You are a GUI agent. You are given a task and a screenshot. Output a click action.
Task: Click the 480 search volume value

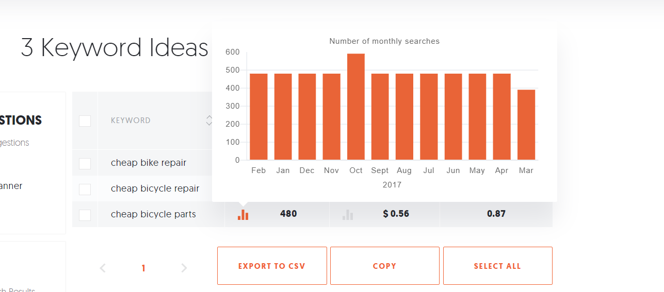(288, 214)
